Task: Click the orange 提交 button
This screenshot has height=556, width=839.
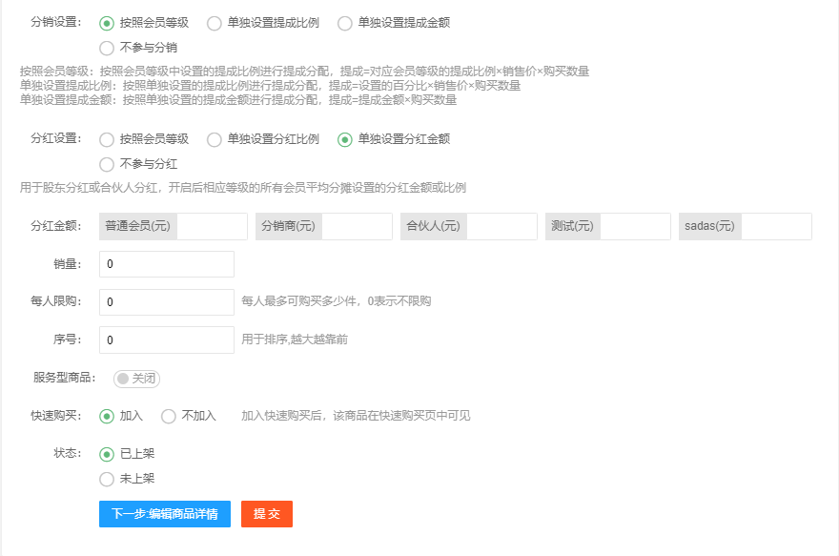Action: [x=266, y=514]
